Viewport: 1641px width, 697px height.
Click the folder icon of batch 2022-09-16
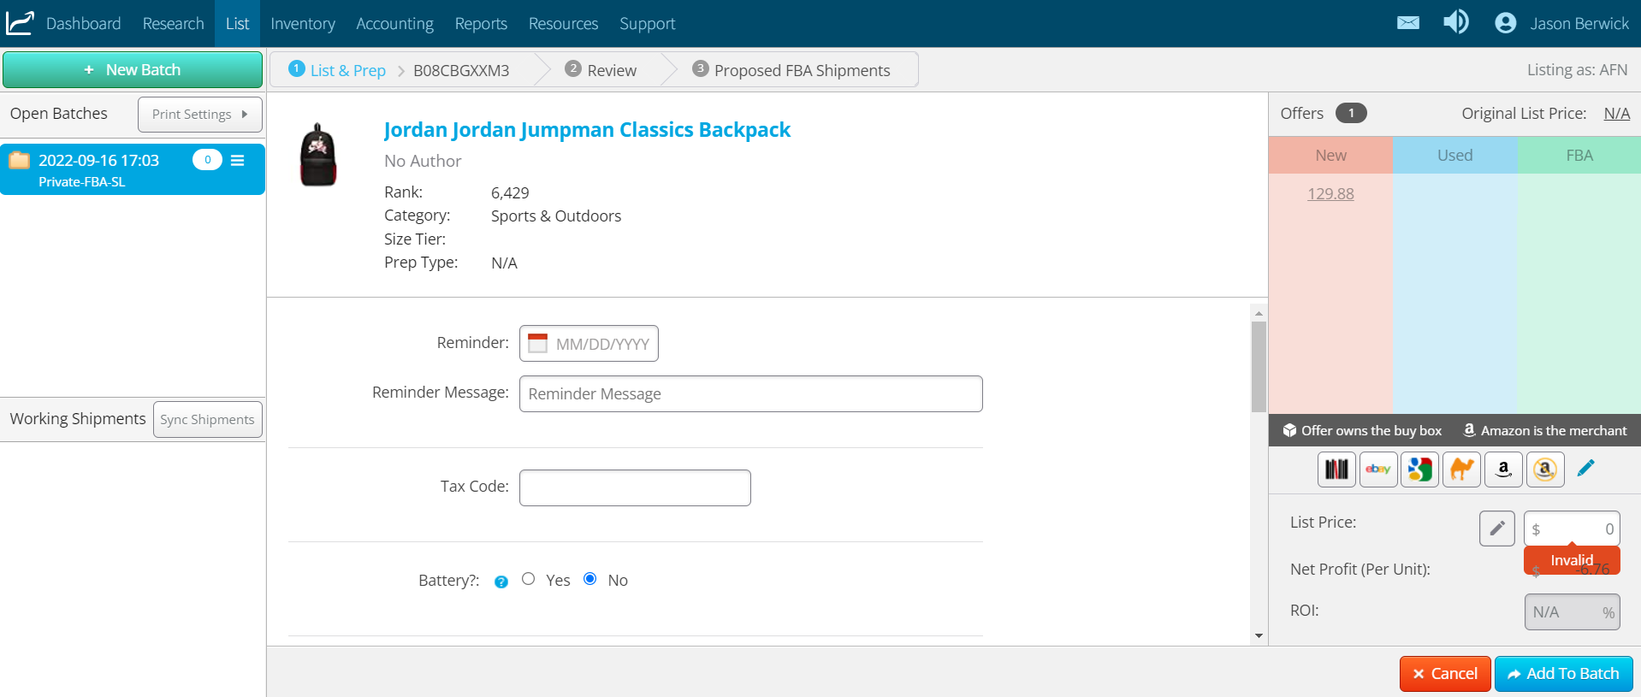19,160
